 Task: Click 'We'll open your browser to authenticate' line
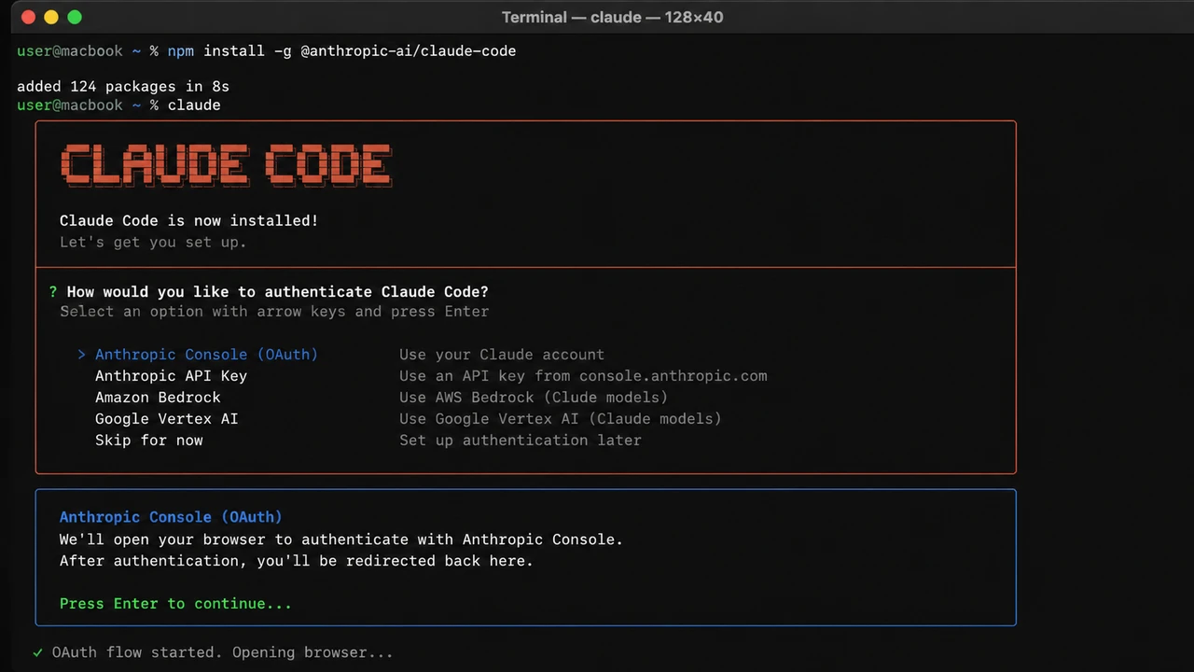tap(341, 539)
